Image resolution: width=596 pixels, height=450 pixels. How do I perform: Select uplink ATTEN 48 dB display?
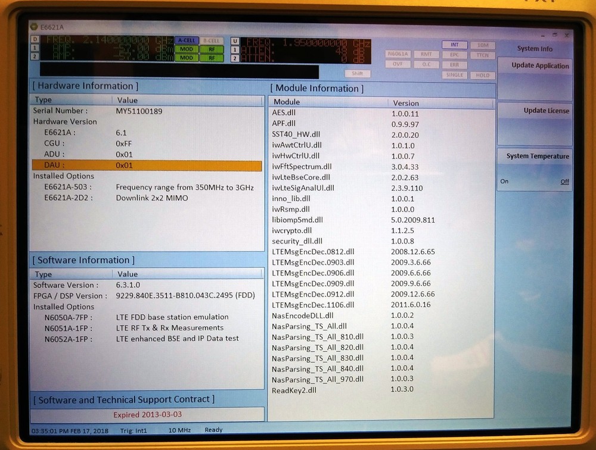coord(306,51)
